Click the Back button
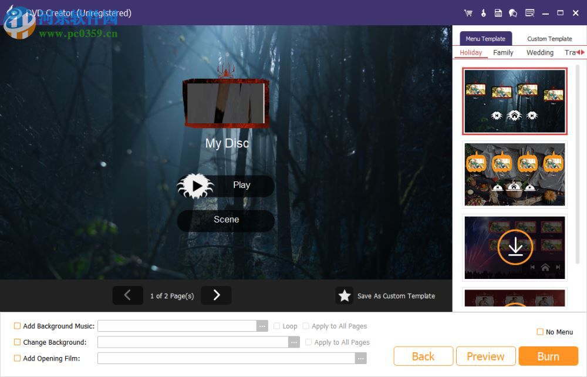The width and height of the screenshot is (587, 377). (x=423, y=356)
